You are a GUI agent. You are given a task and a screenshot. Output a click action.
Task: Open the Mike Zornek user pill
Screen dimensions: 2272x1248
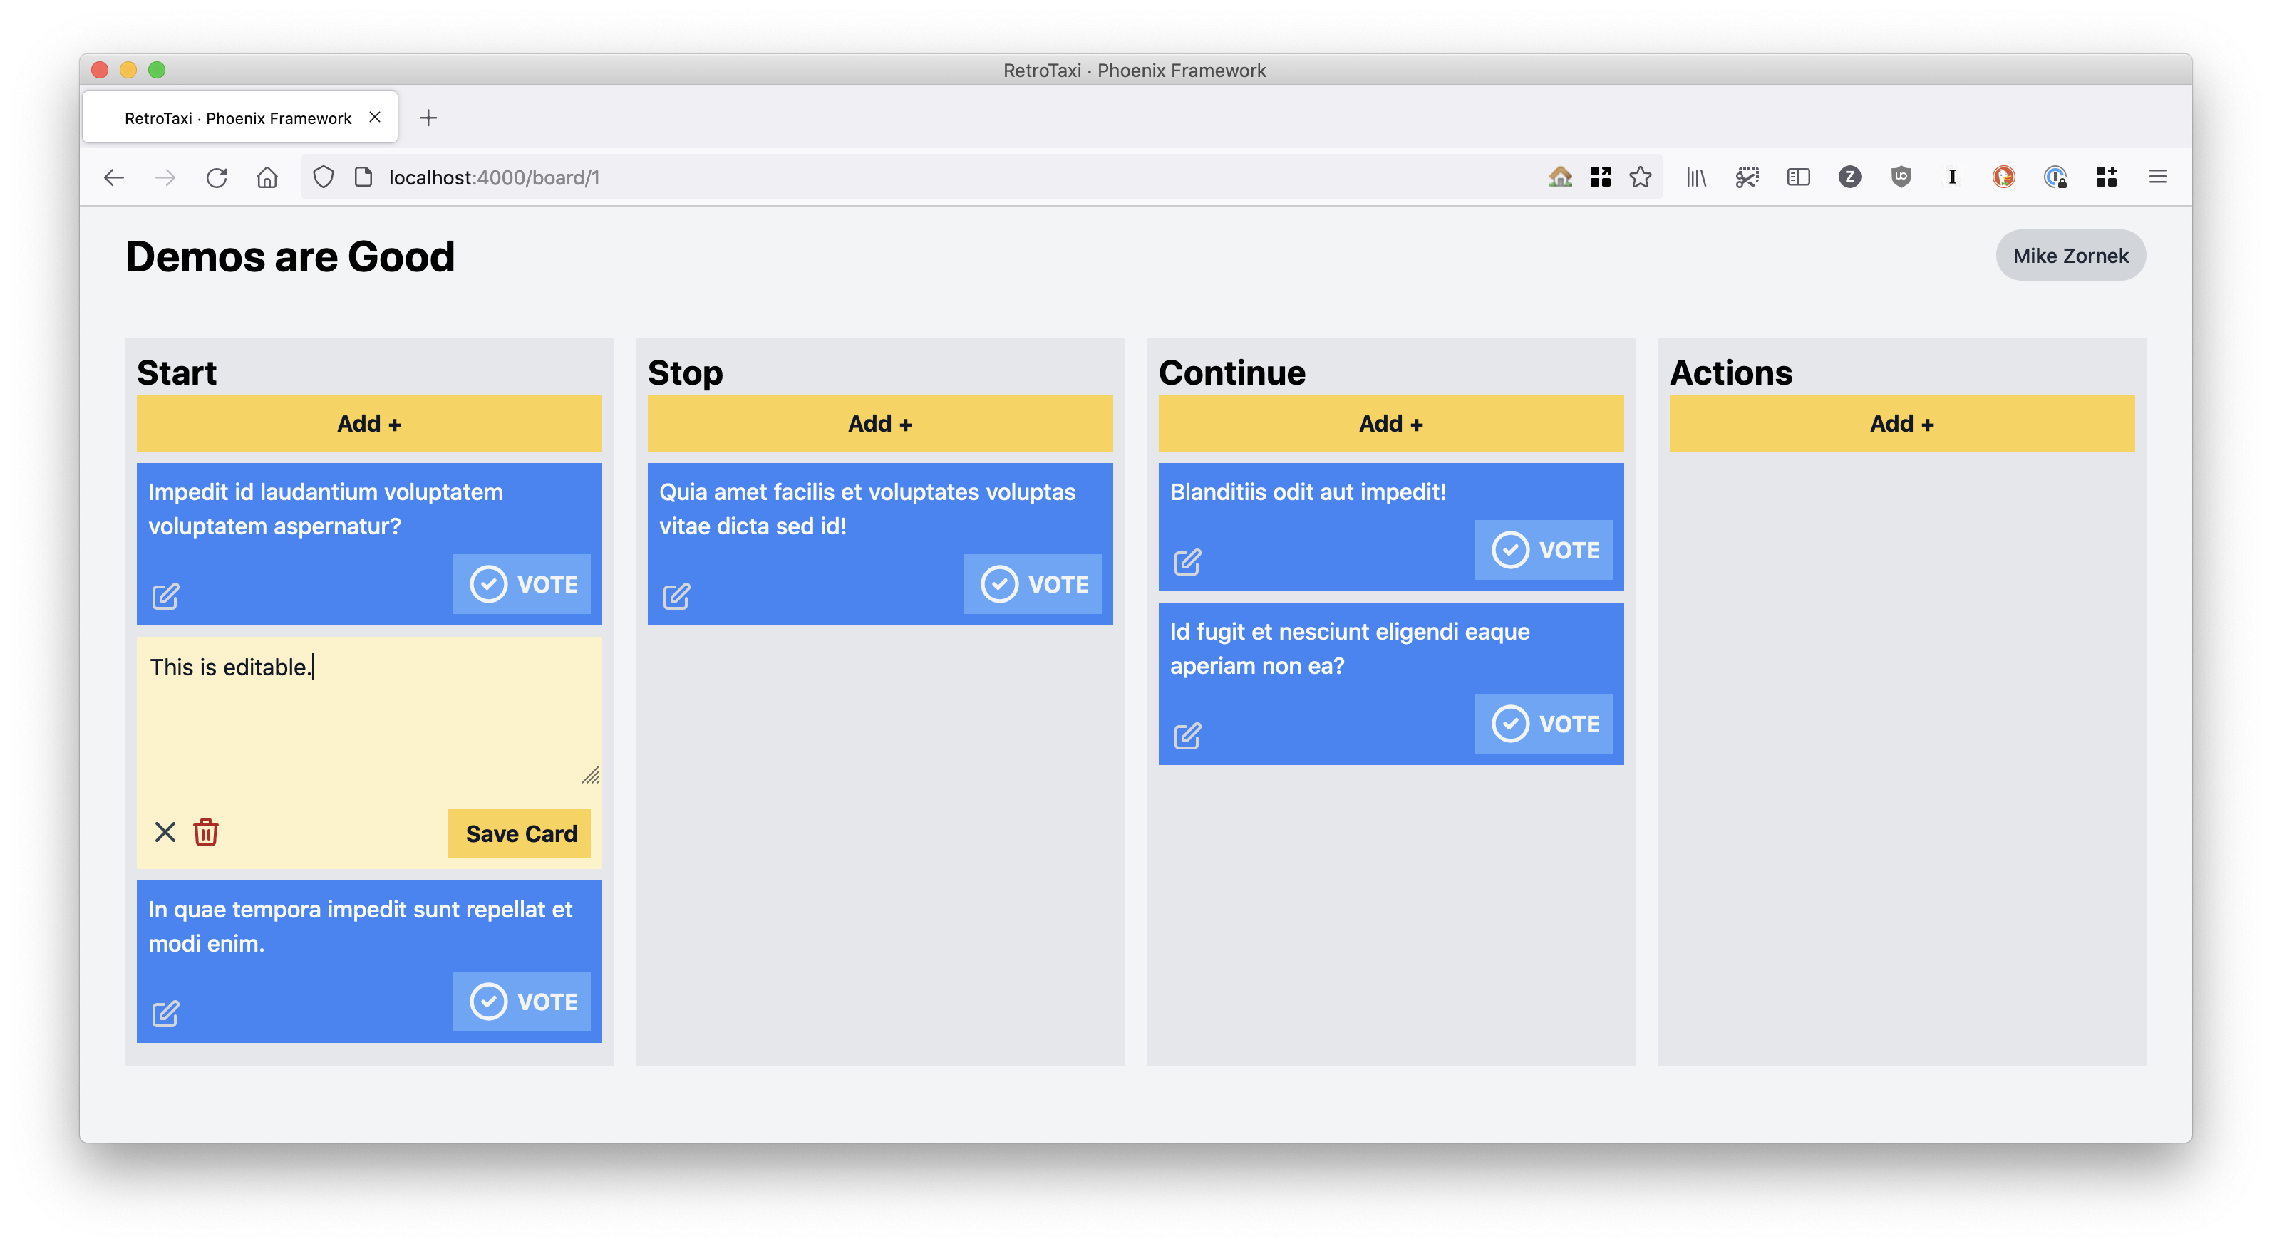[2071, 256]
